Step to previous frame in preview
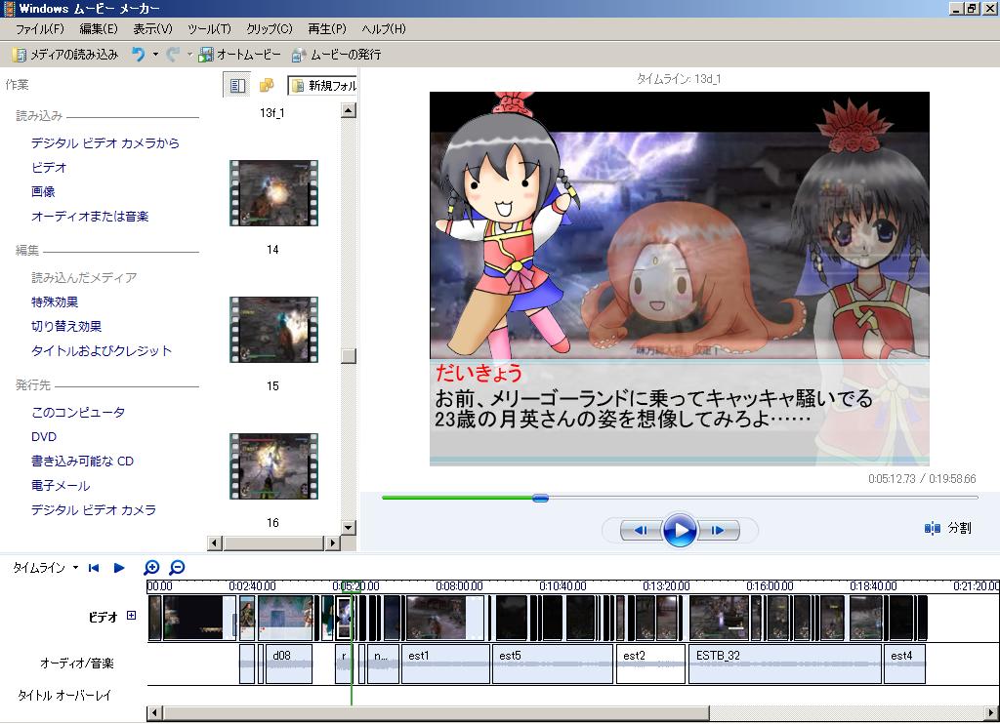Image resolution: width=1000 pixels, height=724 pixels. [641, 530]
